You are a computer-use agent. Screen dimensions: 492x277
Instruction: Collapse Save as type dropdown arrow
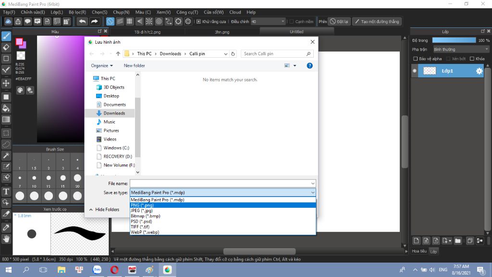click(x=313, y=192)
